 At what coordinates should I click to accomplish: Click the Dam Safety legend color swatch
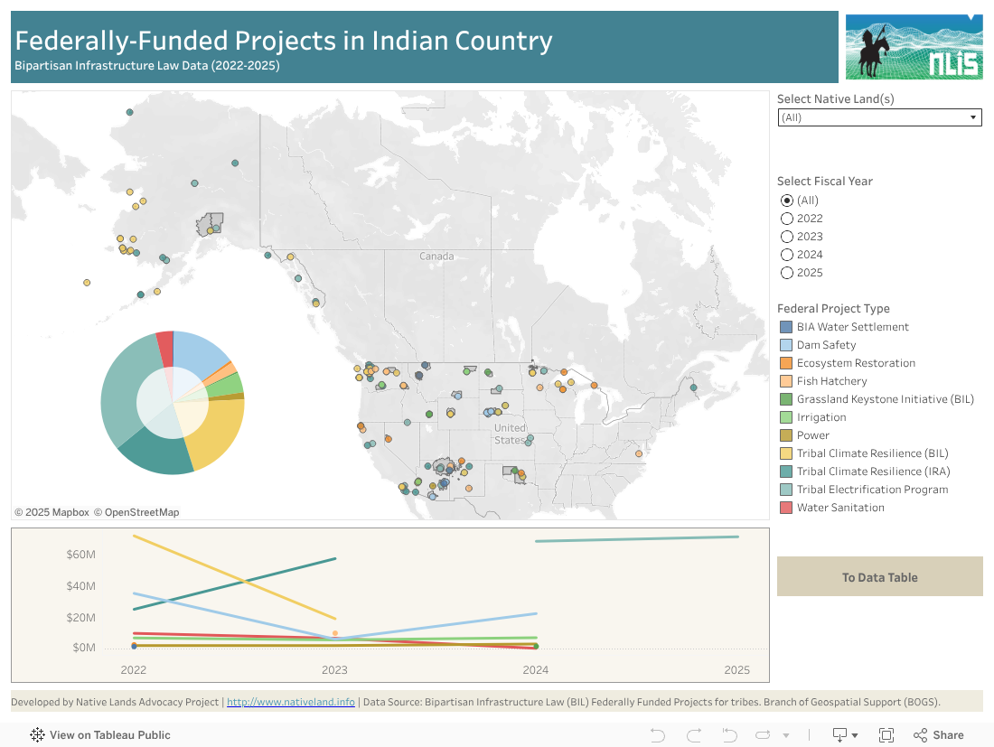pyautogui.click(x=785, y=345)
